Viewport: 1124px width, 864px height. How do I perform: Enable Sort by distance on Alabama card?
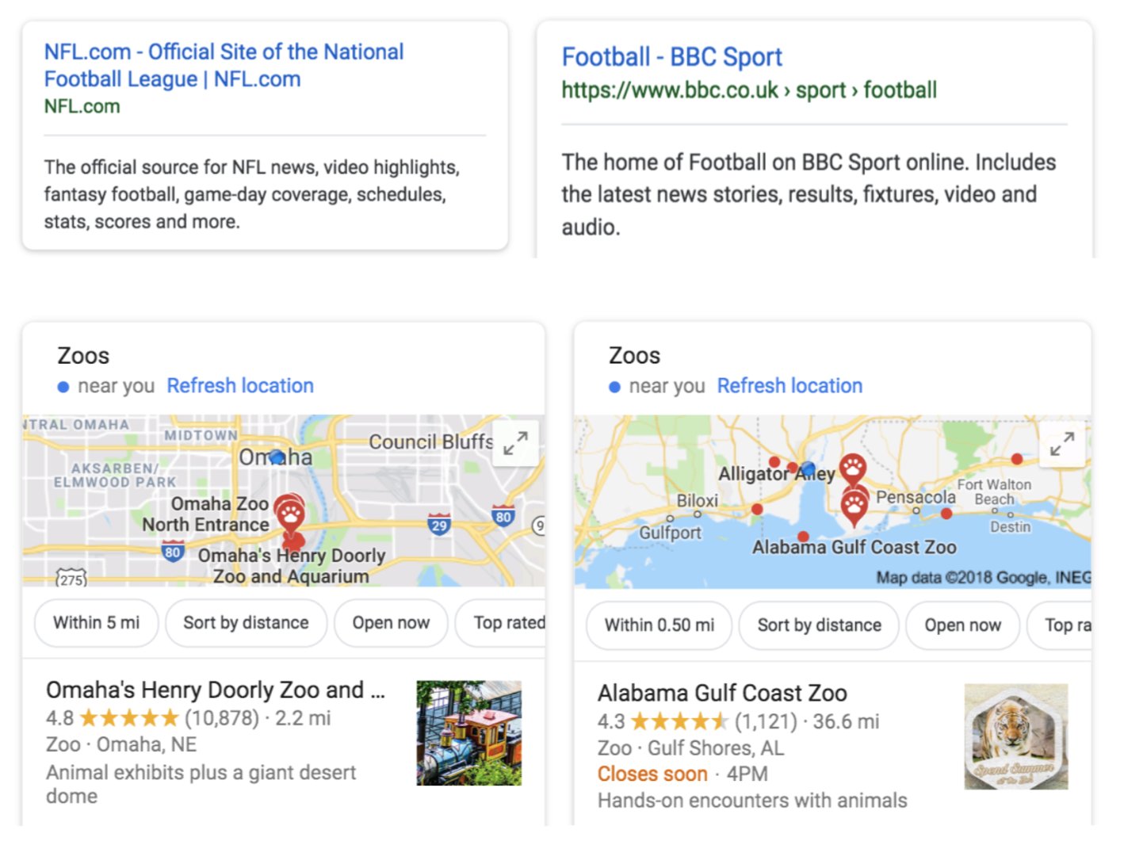coord(819,625)
